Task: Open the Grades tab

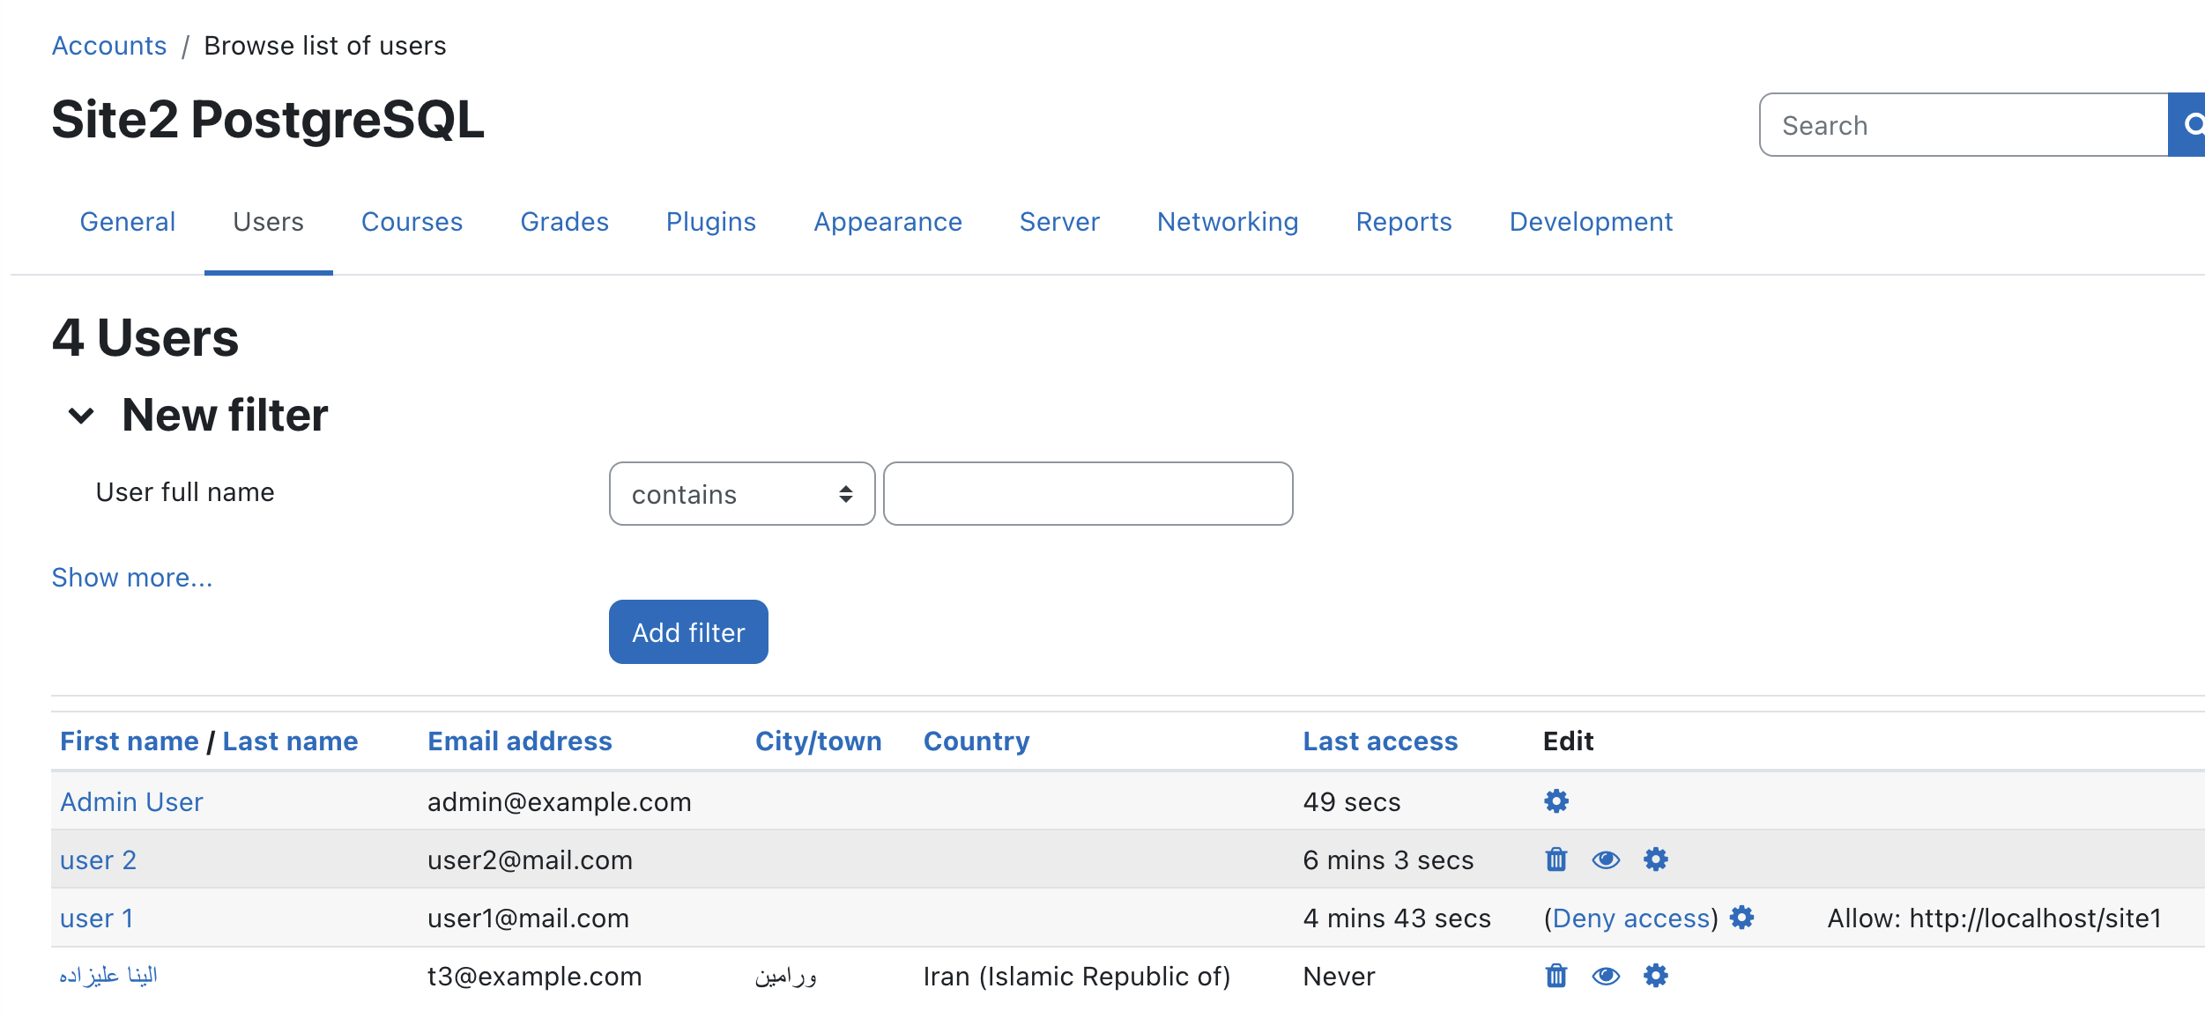Action: point(565,222)
